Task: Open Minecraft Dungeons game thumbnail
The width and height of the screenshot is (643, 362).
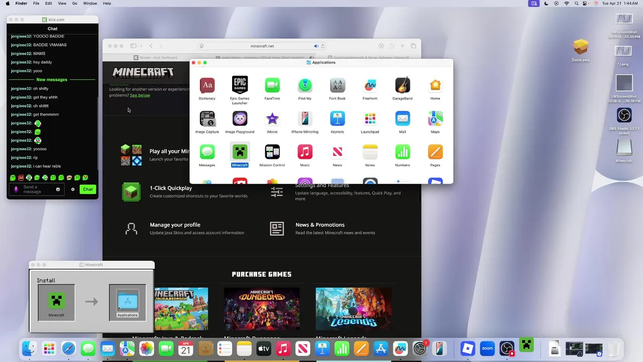Action: 262,309
